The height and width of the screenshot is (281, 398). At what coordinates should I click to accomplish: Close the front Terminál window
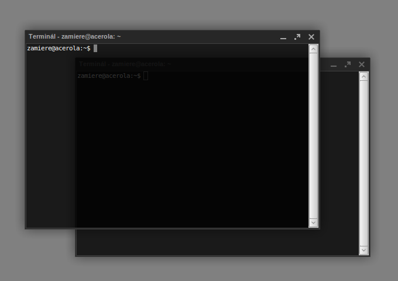[x=311, y=37]
